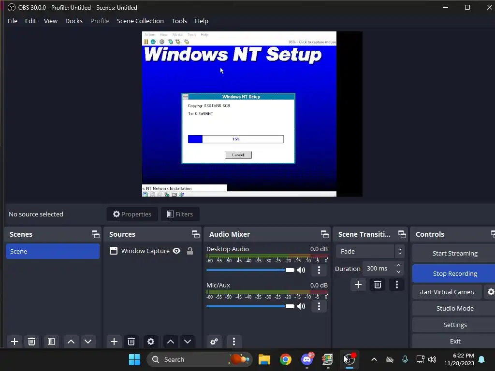
Task: Adjust Mic/Aux volume slider
Action: (x=250, y=306)
